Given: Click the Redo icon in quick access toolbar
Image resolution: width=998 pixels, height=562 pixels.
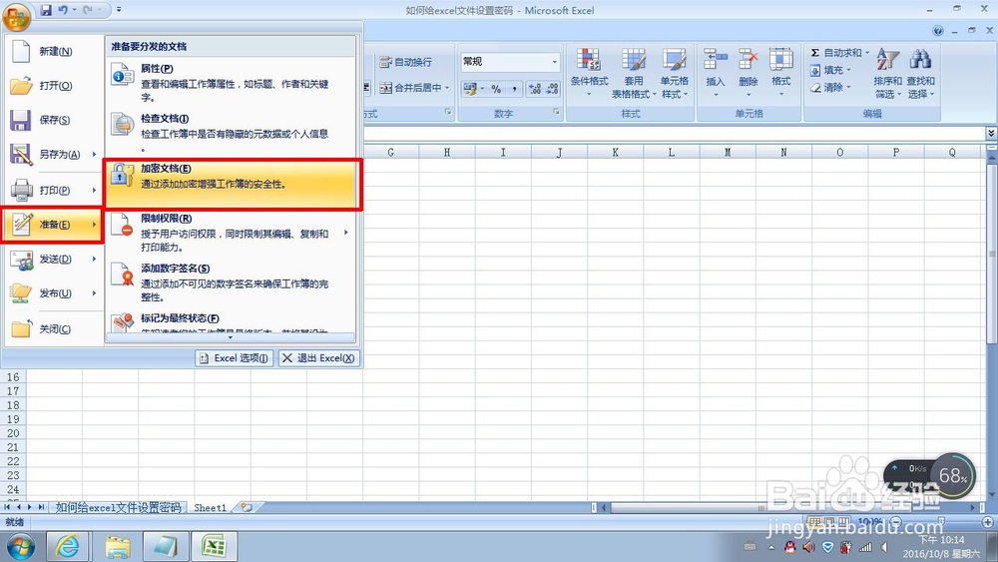Looking at the screenshot, I should 88,10.
